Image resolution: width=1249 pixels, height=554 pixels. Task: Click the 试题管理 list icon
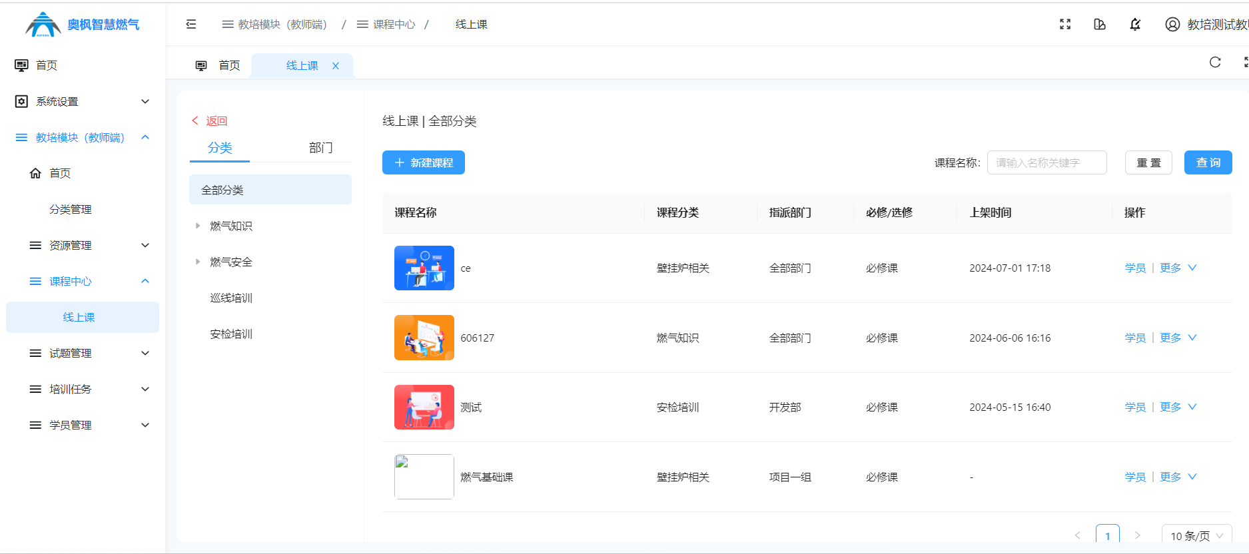point(35,353)
